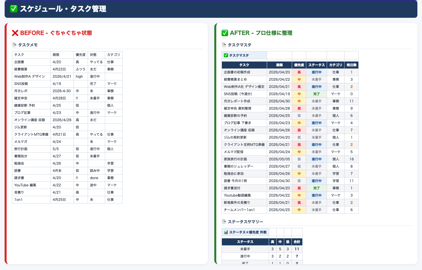The width and height of the screenshot is (422, 270).
Task: Click the 書類のシュレッダー task cell
Action: pyautogui.click(x=244, y=166)
